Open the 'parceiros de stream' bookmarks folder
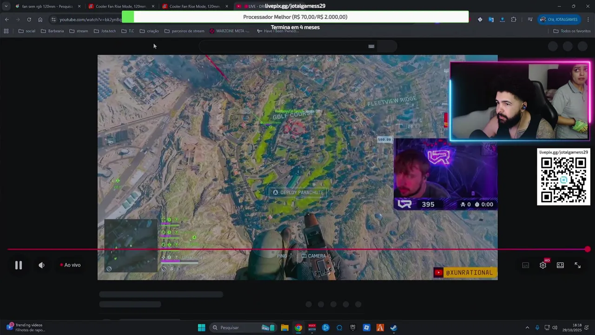The width and height of the screenshot is (595, 335). coord(184,31)
